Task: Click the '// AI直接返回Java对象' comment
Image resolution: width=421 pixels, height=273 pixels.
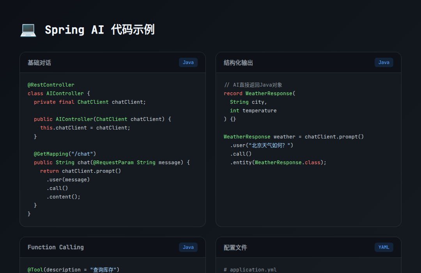Action: click(253, 85)
